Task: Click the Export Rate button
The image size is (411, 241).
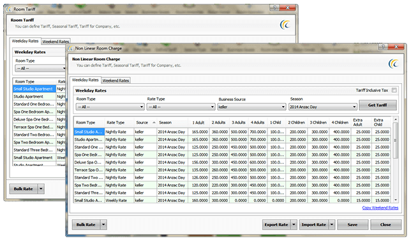Action: 276,224
